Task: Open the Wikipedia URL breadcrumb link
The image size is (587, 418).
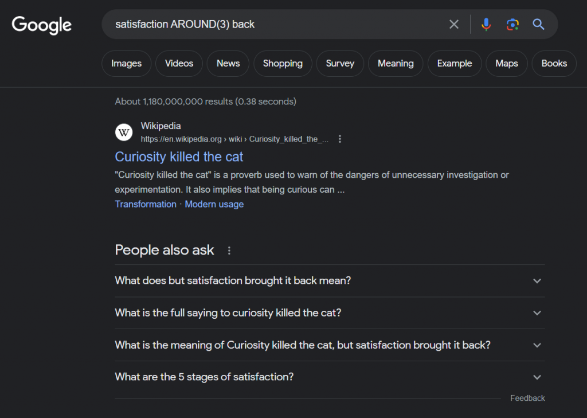Action: click(x=234, y=139)
